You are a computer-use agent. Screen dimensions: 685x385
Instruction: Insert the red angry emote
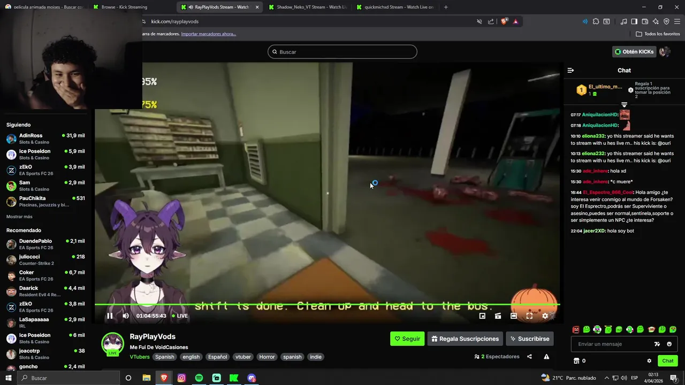tap(576, 329)
